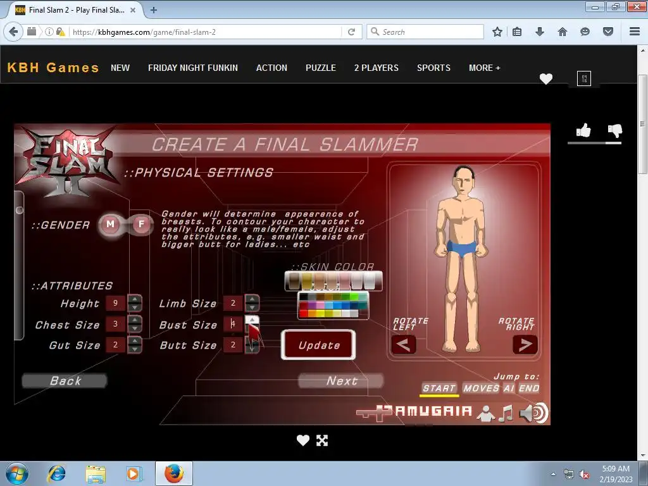
Task: Enter fullscreen with the expand arrows icon
Action: [322, 440]
